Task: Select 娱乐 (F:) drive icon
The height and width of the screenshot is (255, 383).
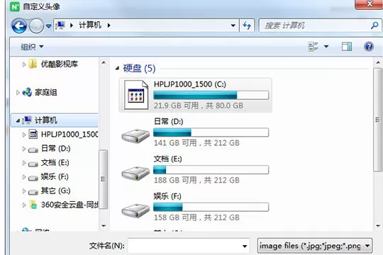Action: click(x=135, y=210)
